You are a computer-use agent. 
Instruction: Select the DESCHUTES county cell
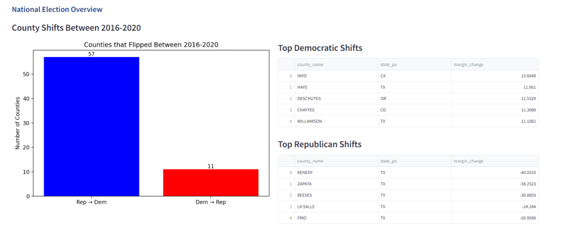tap(308, 99)
